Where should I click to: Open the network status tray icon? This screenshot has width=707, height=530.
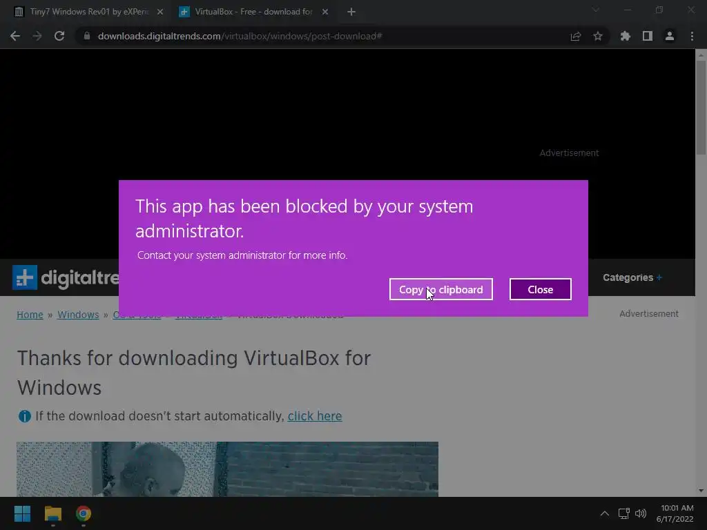tap(623, 513)
